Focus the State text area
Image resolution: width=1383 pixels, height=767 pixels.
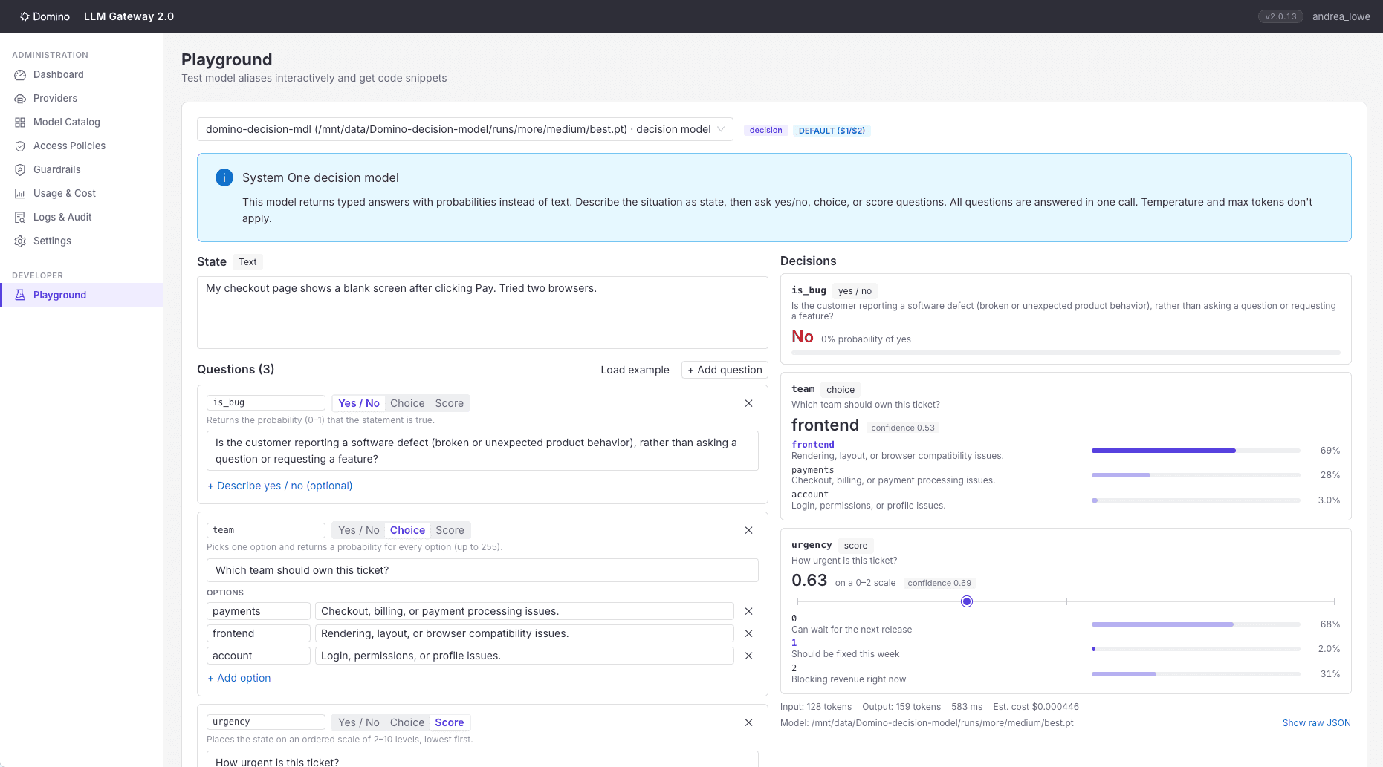pyautogui.click(x=482, y=313)
